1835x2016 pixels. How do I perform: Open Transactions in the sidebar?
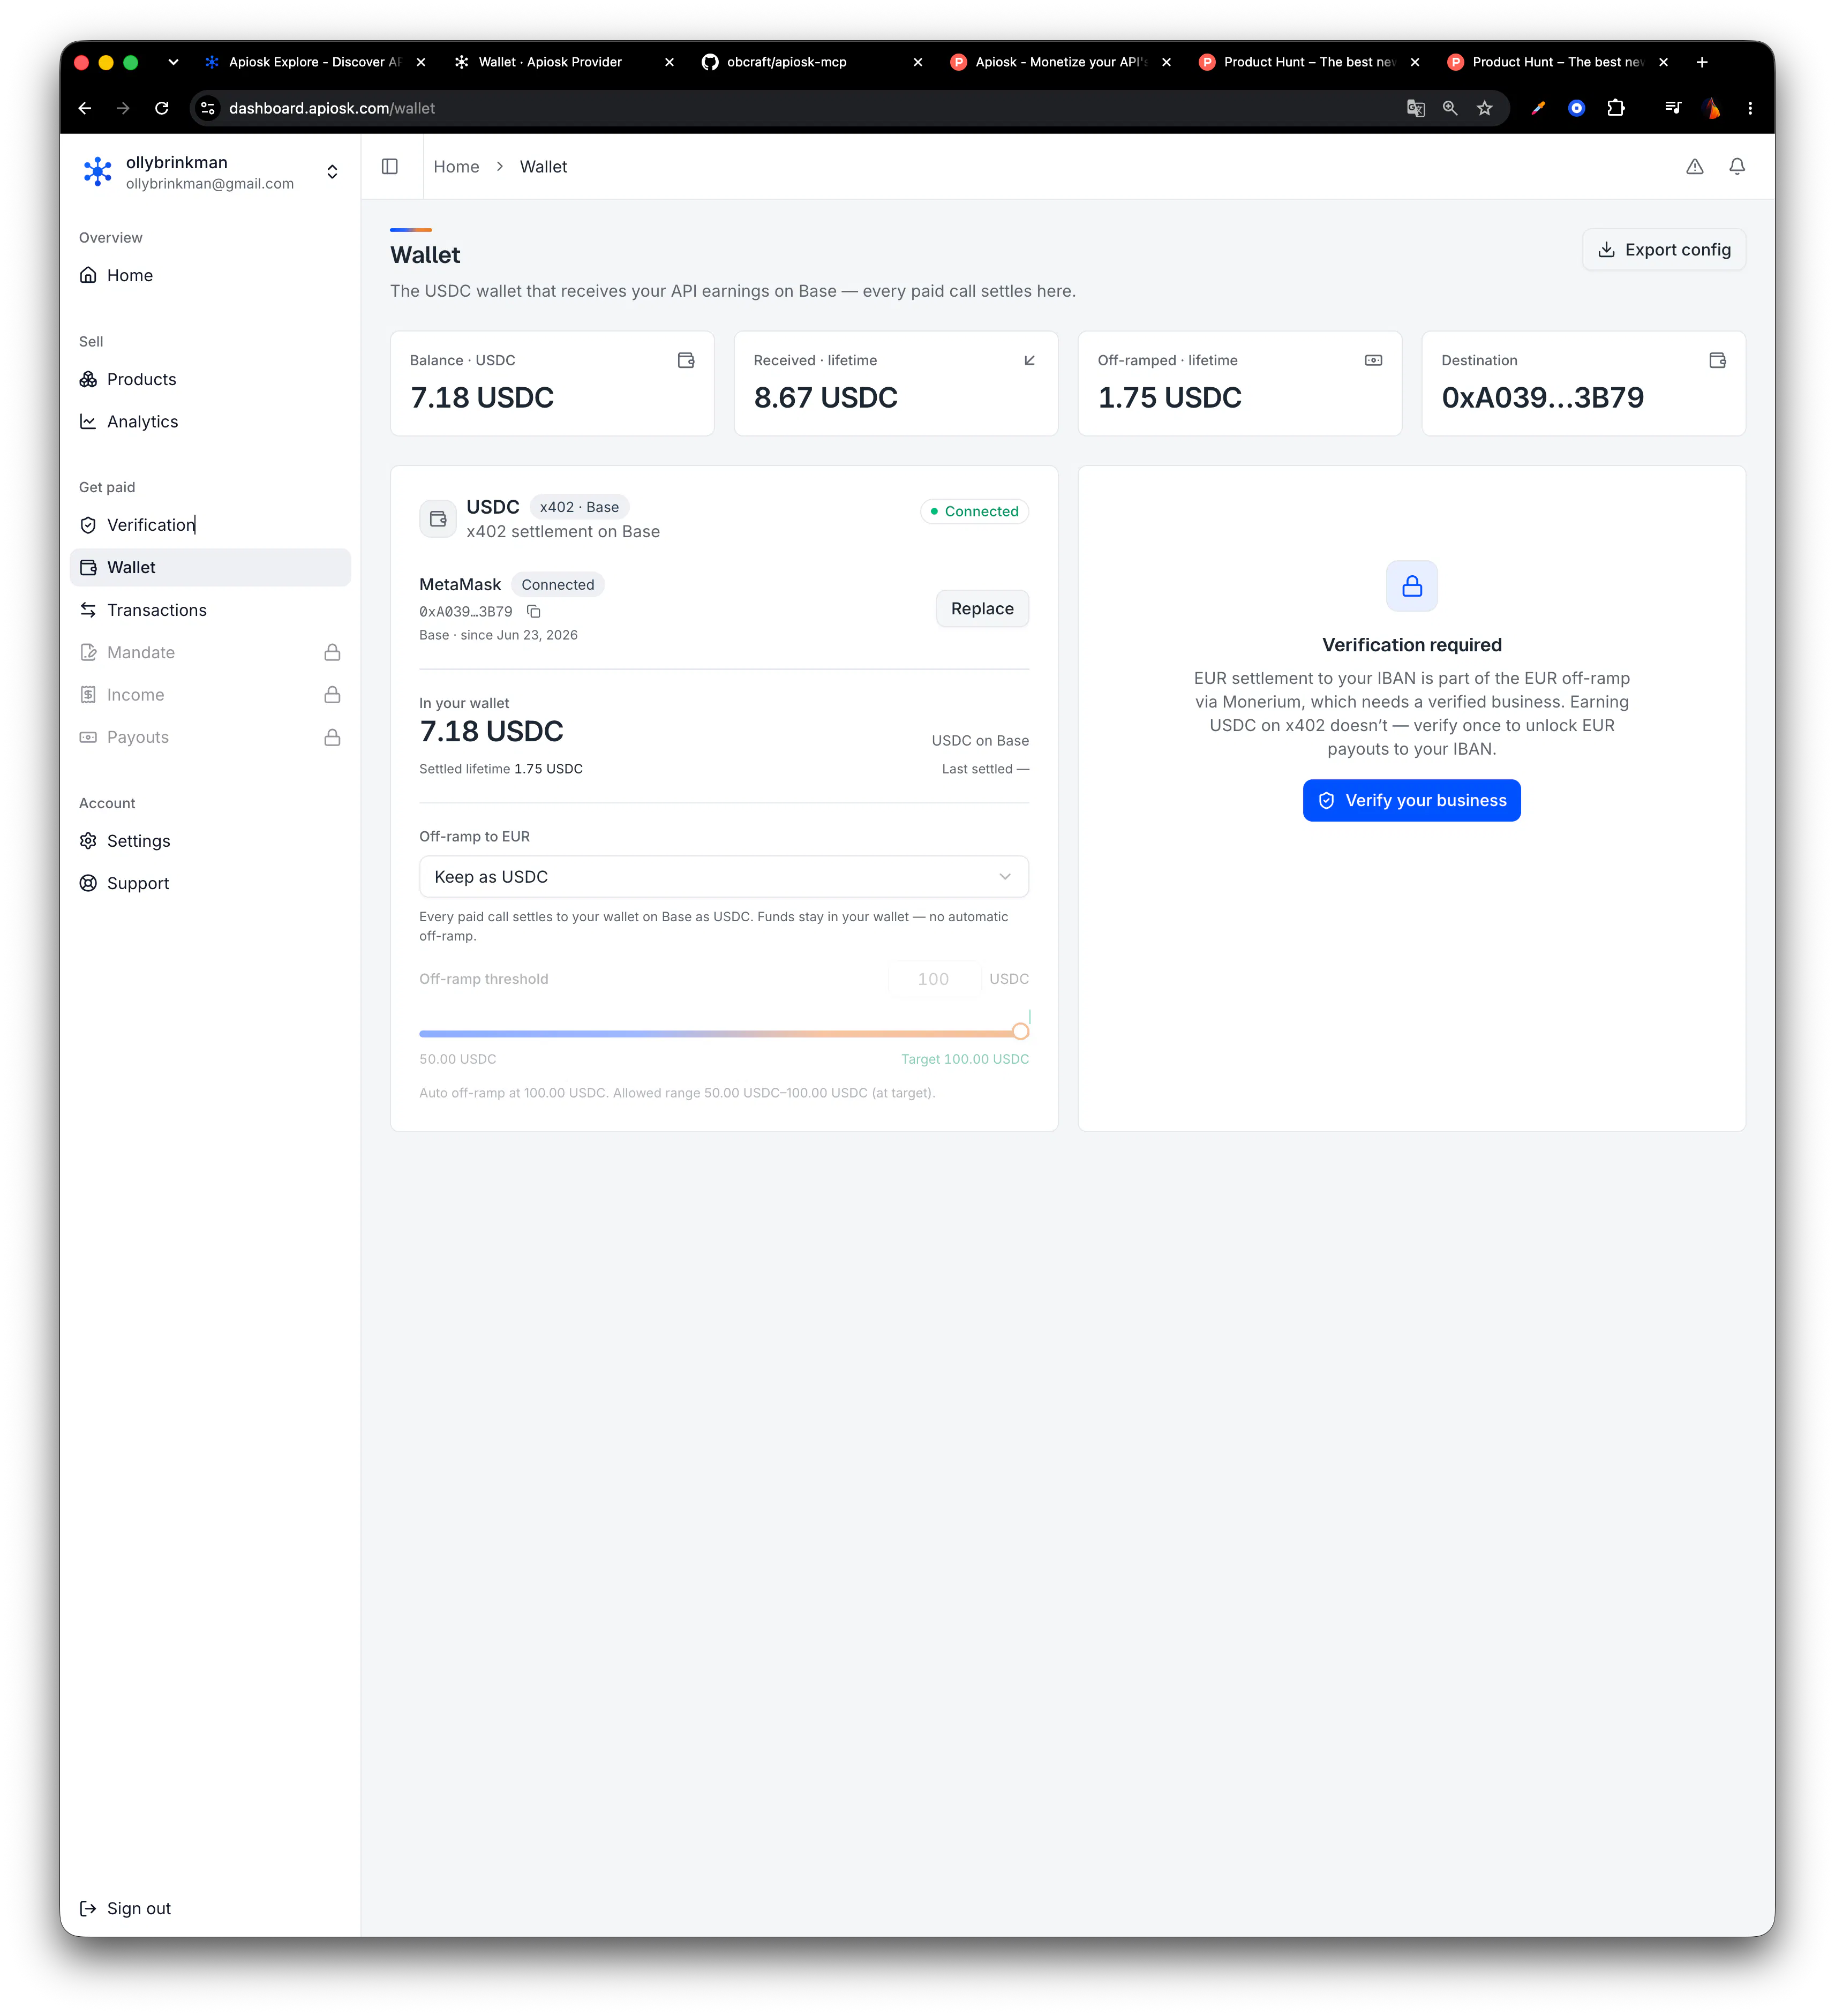coord(210,610)
